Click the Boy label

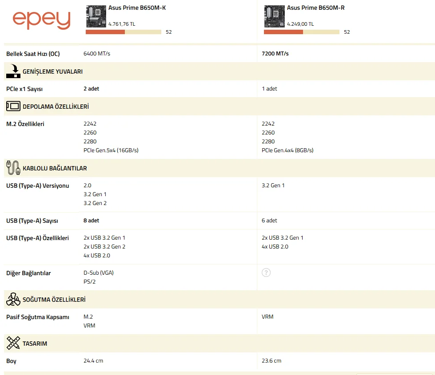tap(12, 361)
